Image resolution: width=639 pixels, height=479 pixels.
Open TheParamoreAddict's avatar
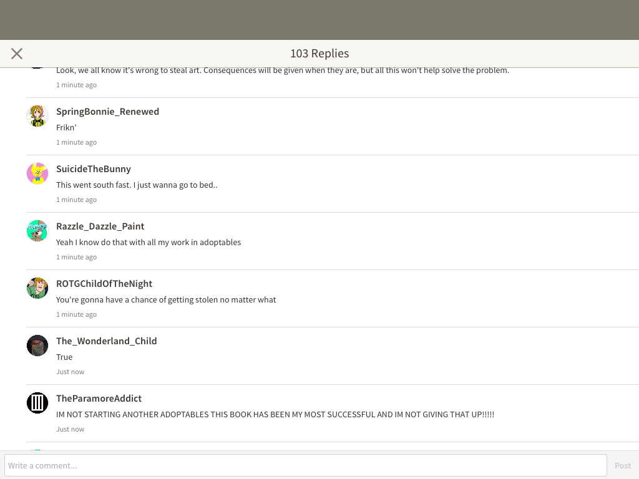(37, 404)
